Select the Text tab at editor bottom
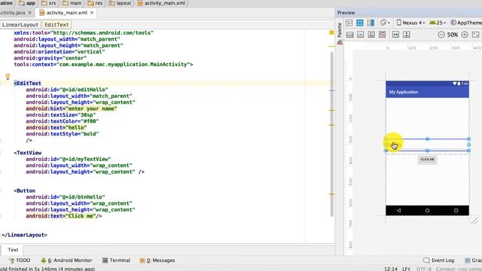This screenshot has height=271, width=482. [13, 250]
